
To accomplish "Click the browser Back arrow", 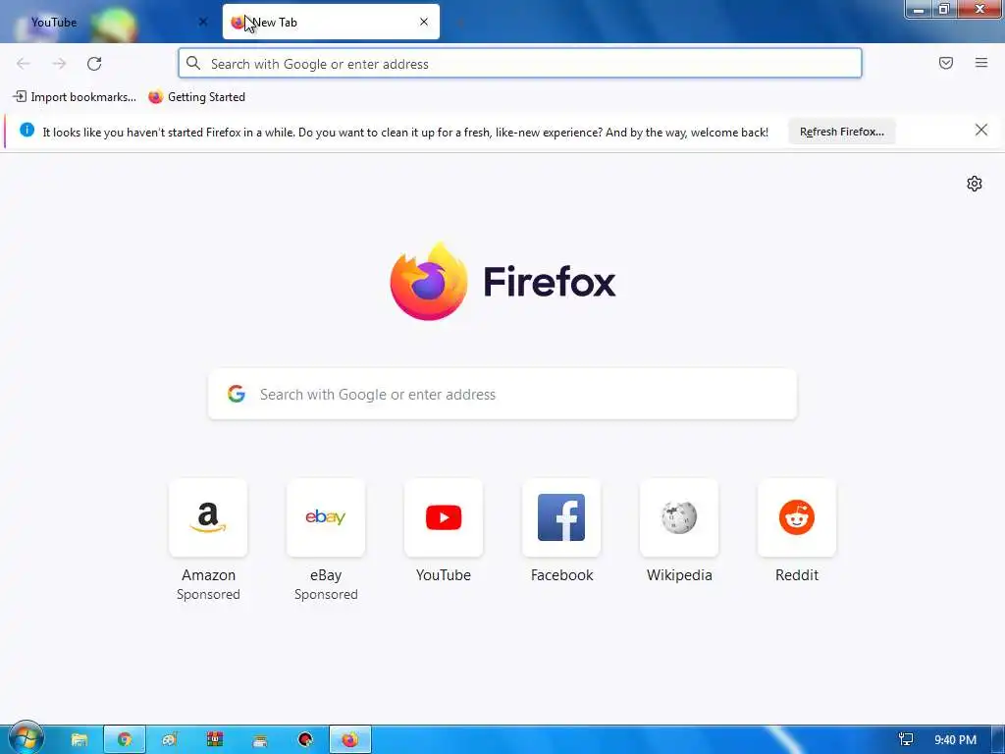I will 24,64.
